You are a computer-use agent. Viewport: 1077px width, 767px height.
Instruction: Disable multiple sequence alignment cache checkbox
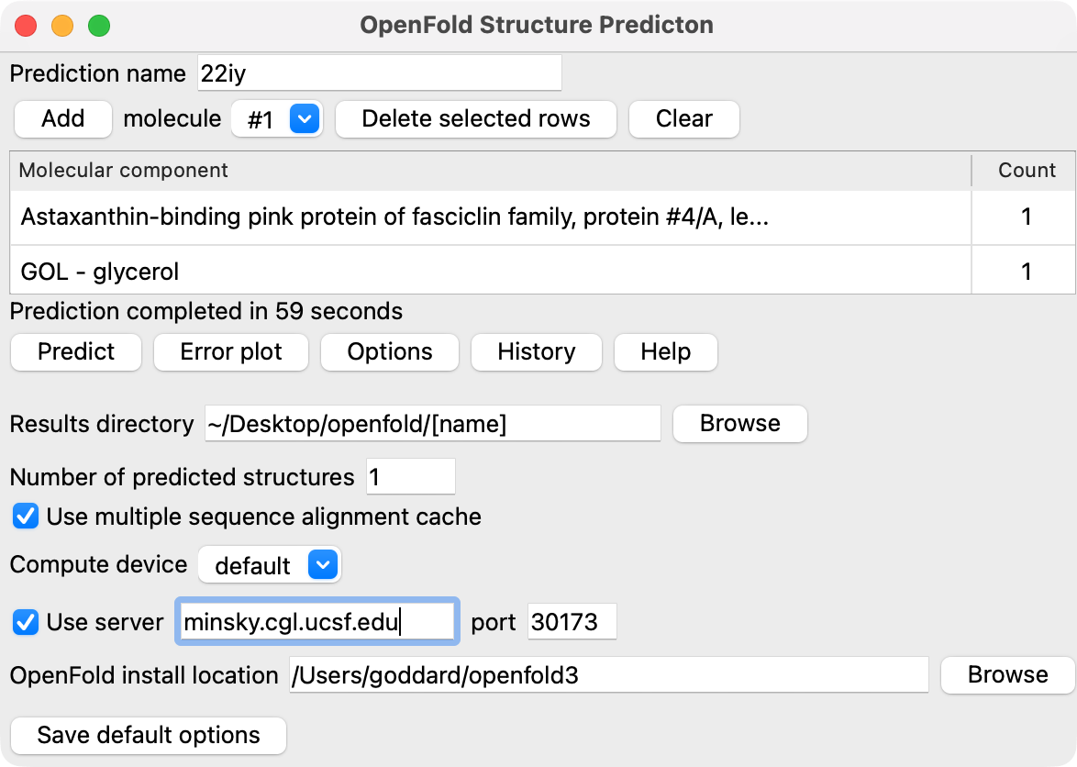tap(26, 517)
